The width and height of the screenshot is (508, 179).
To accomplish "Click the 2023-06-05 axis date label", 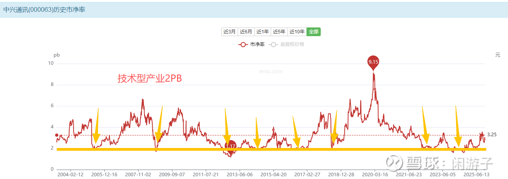I will (x=443, y=174).
